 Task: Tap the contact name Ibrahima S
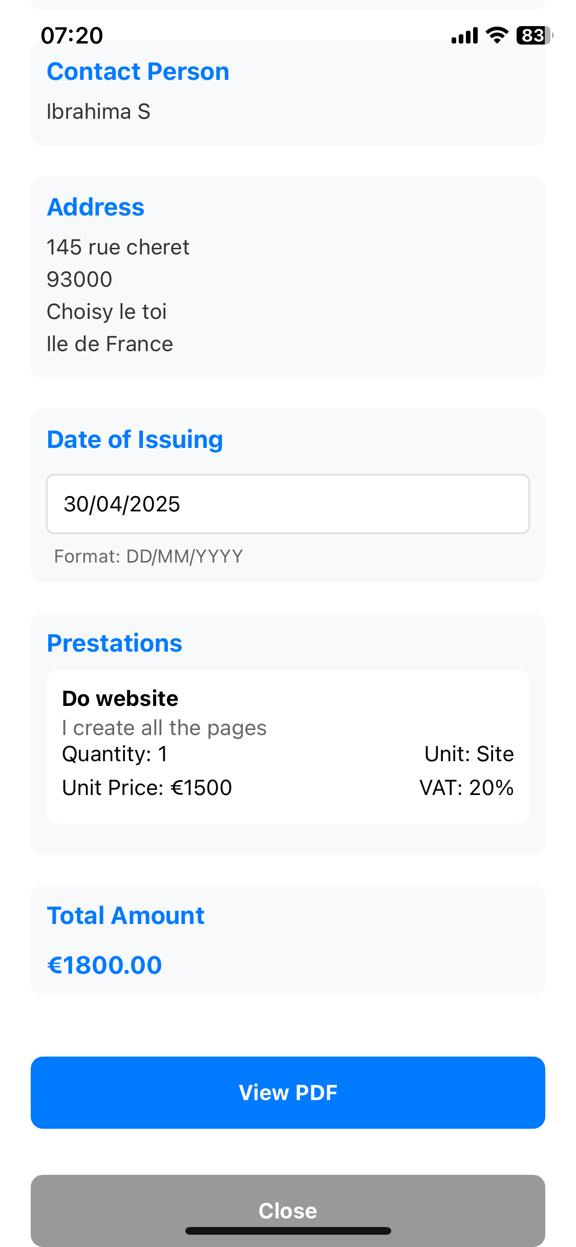(x=98, y=112)
